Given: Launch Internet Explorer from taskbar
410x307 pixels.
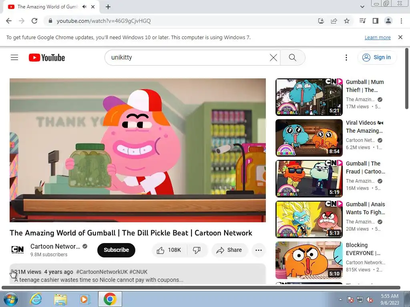Looking at the screenshot, I should (x=36, y=299).
